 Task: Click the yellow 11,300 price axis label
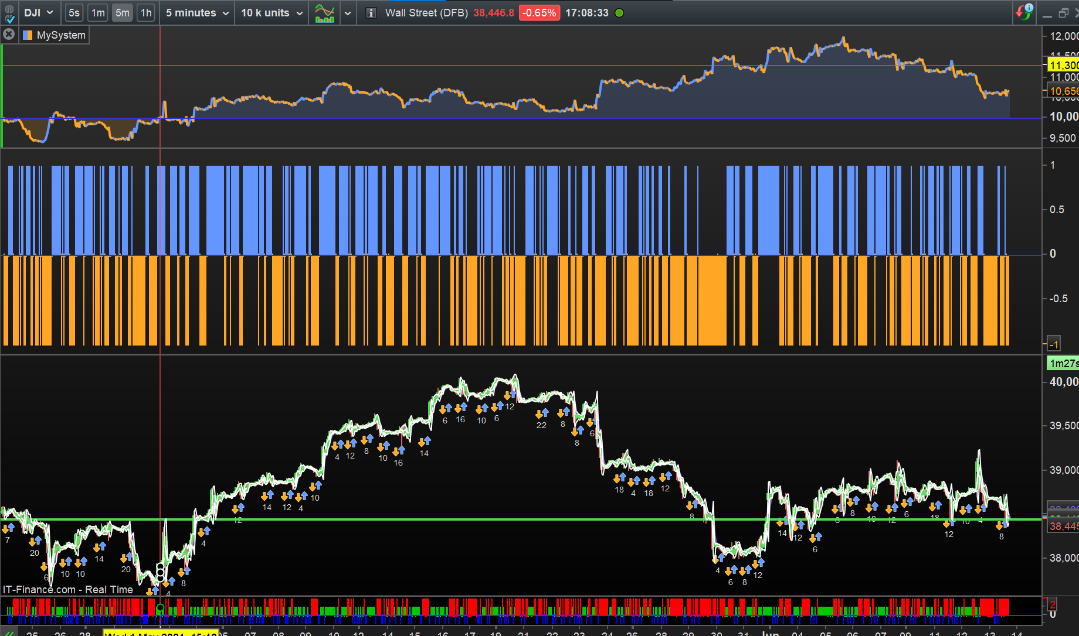1063,65
